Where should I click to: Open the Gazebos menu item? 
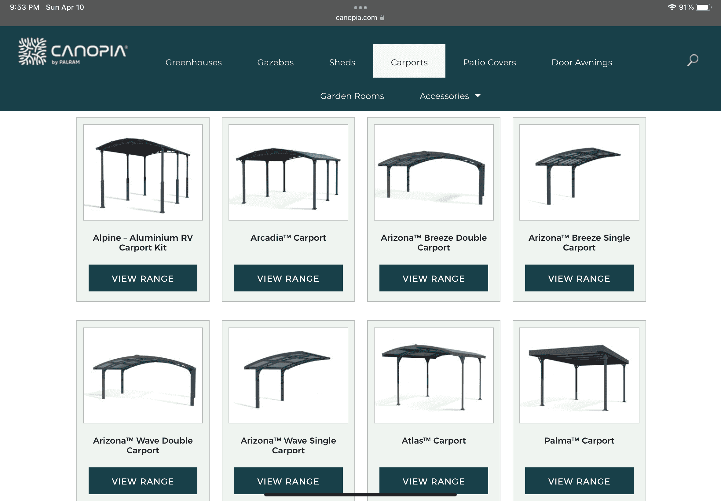coord(275,62)
